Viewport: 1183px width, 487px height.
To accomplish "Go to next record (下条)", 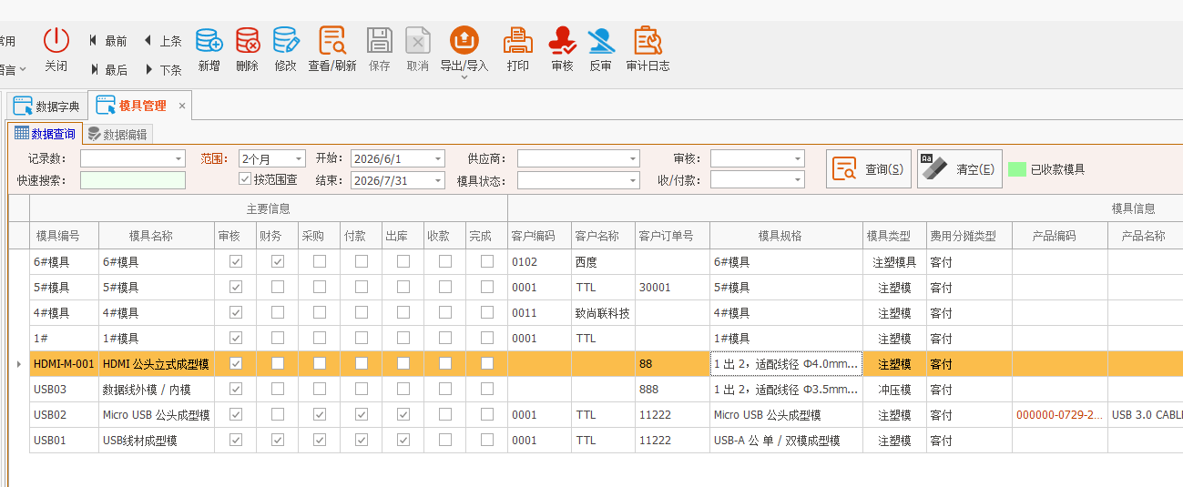I will coord(162,70).
